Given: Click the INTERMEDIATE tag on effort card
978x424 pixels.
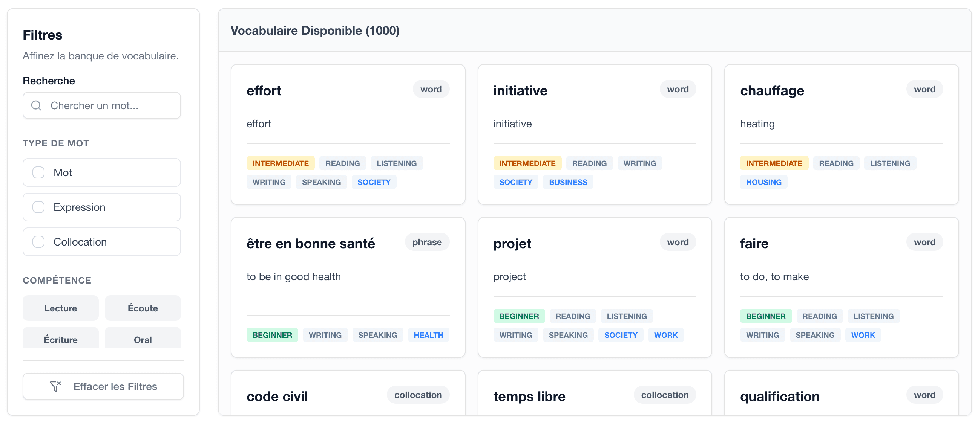Looking at the screenshot, I should [281, 163].
